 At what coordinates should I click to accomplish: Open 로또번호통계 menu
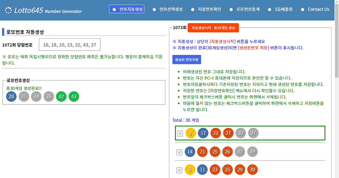tap(244, 9)
